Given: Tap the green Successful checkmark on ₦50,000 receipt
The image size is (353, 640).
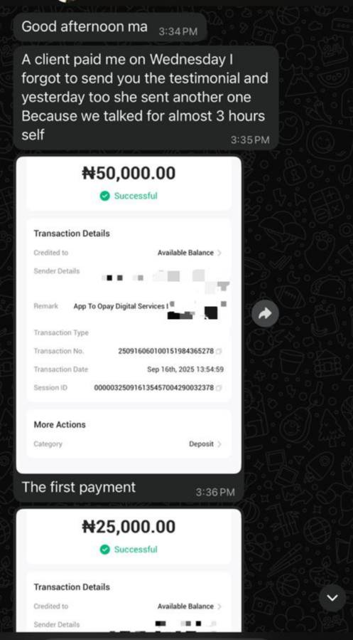Looking at the screenshot, I should [x=104, y=196].
